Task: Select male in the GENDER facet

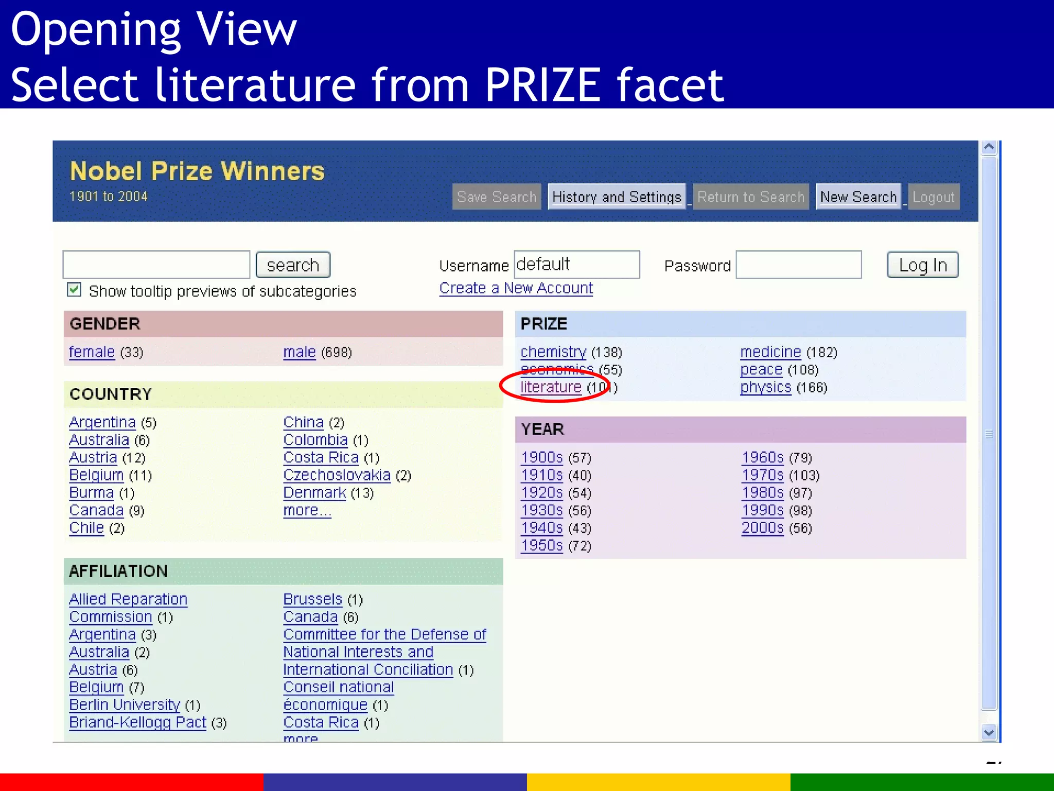Action: (300, 352)
